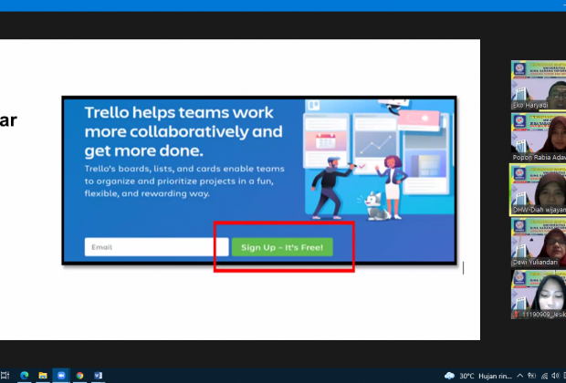Viewport: 566px width, 383px height.
Task: Open the 30°C Hujan weather widget text
Action: (x=486, y=376)
